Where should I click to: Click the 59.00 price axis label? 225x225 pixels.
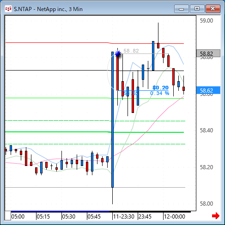pos(207,21)
